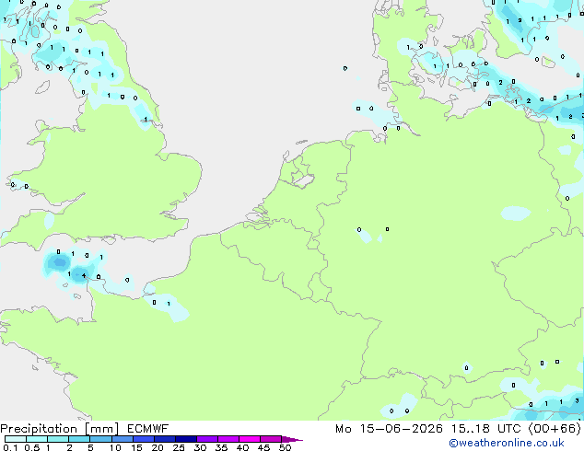The width and height of the screenshot is (584, 451).
Task: Click the Precipitation [mm] title label
Action: [59, 429]
